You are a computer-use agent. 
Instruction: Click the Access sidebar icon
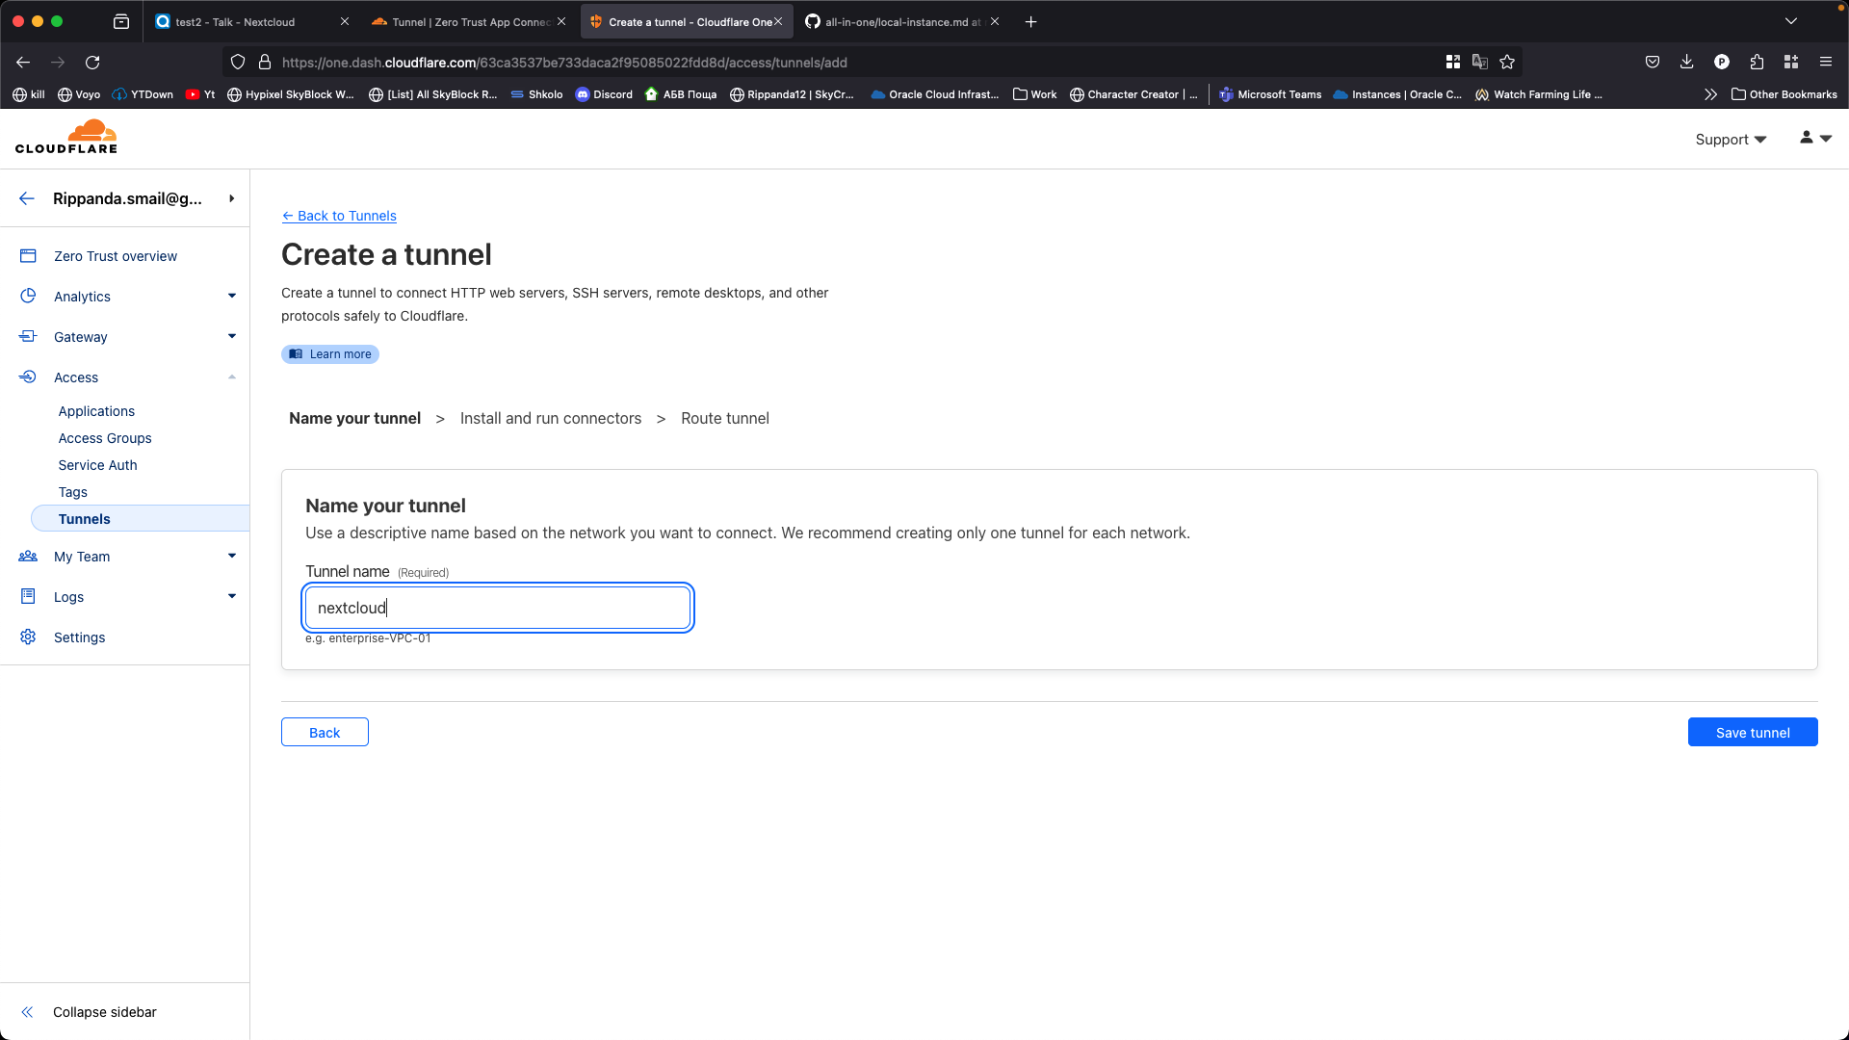coord(28,377)
